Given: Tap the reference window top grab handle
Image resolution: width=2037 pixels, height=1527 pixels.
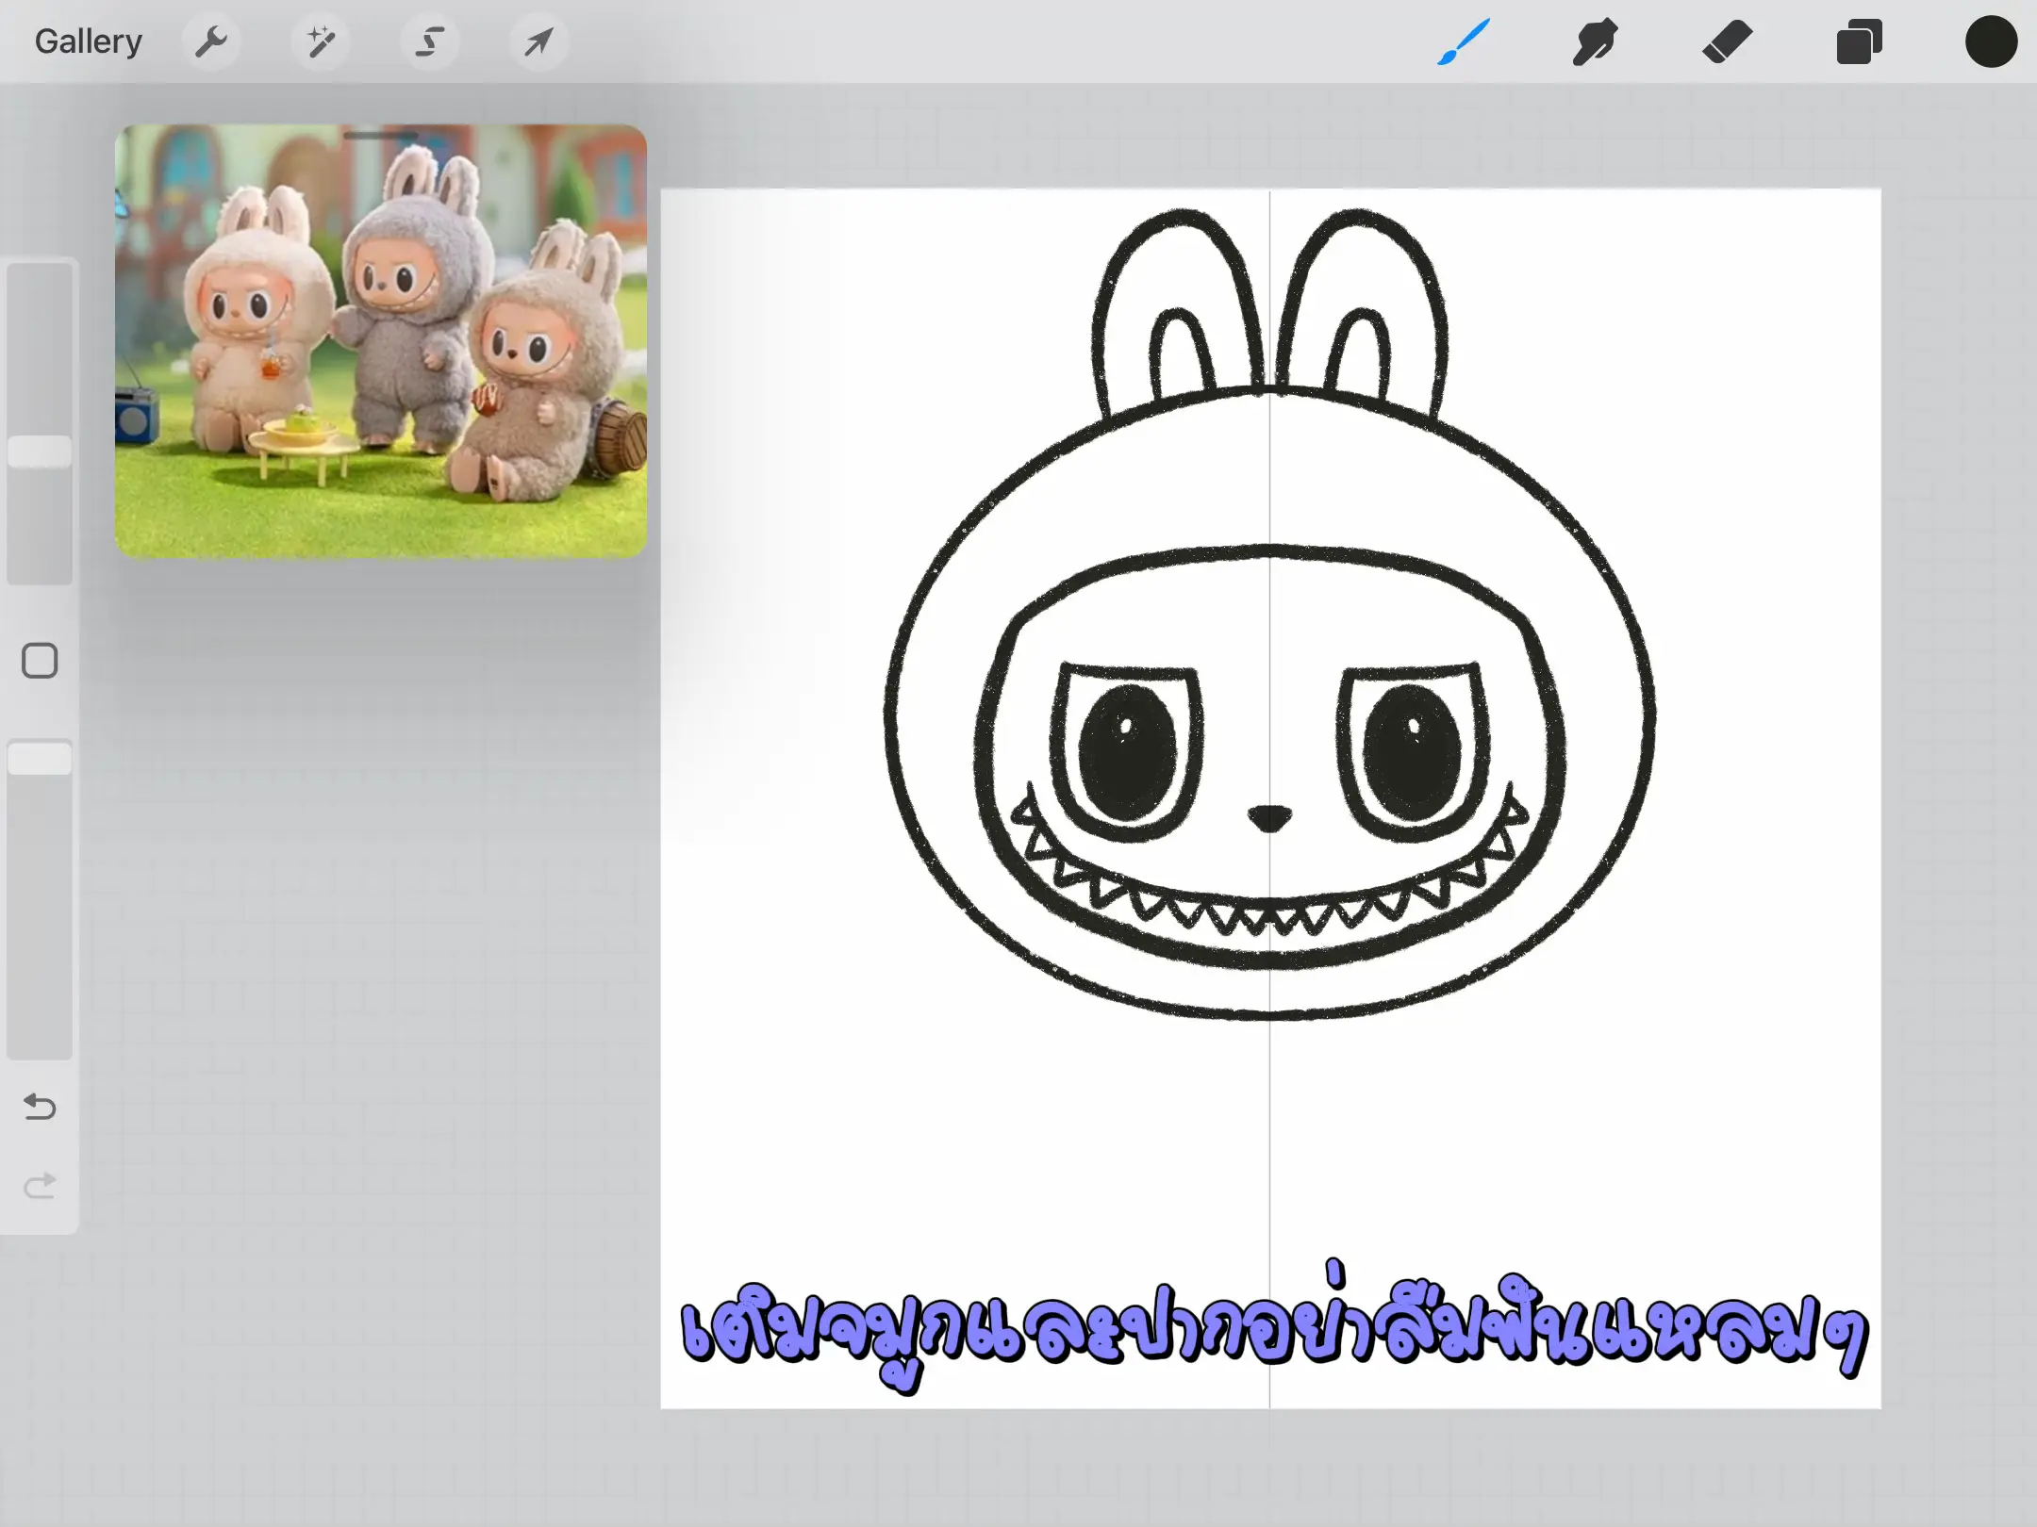Looking at the screenshot, I should click(380, 136).
